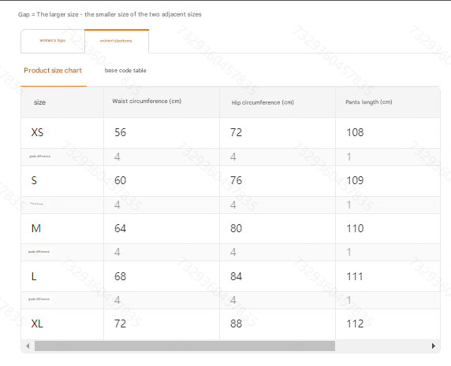
Task: Click the Waist circumference (cm) header
Action: click(147, 101)
